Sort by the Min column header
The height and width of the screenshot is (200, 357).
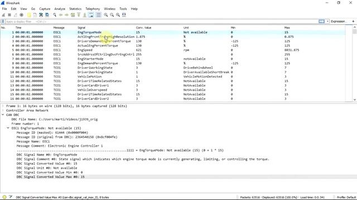click(233, 28)
